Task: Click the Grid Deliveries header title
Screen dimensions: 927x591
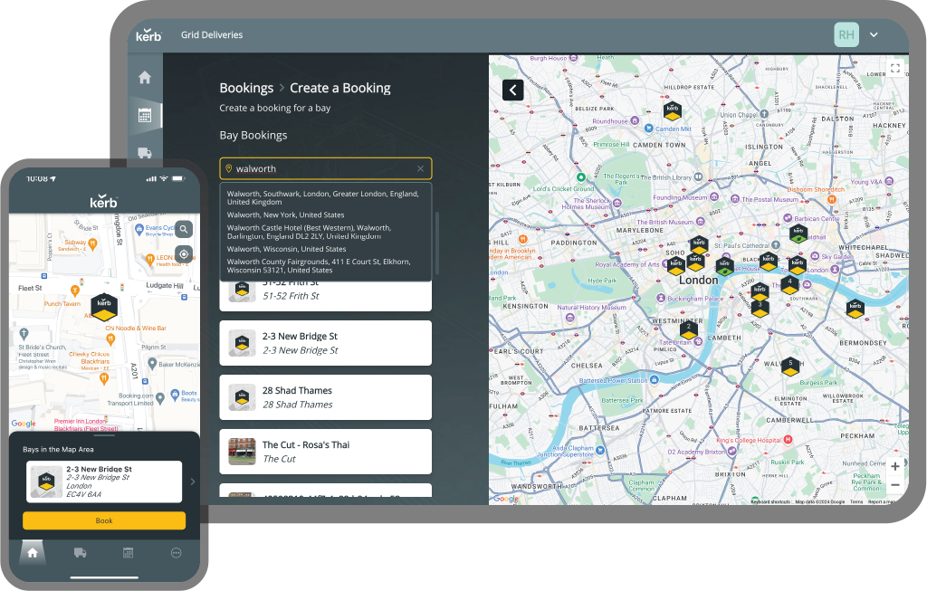Action: coord(212,35)
